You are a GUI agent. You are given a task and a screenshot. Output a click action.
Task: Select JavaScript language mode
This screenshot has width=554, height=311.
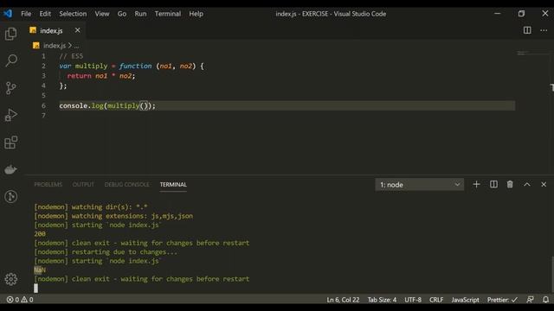(x=465, y=300)
